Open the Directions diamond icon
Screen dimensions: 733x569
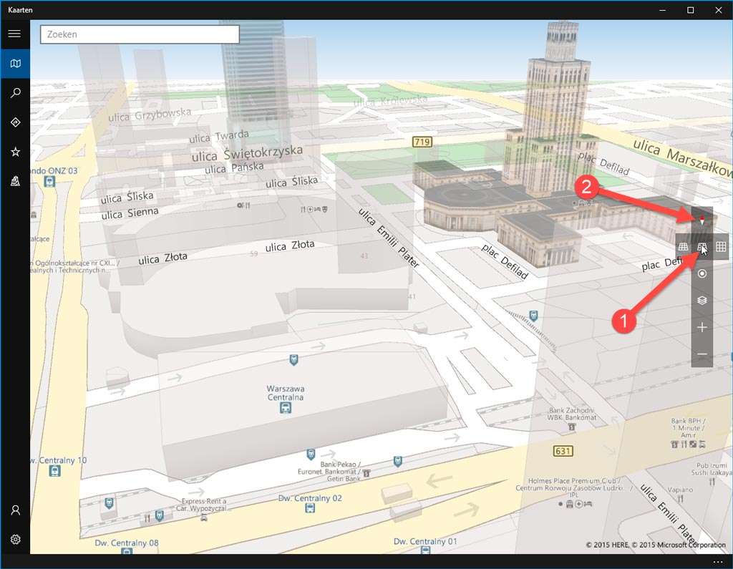15,122
